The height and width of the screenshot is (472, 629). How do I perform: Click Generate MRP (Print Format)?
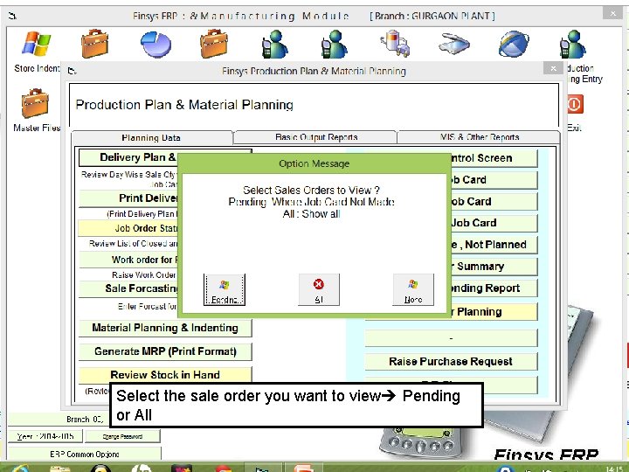(165, 351)
